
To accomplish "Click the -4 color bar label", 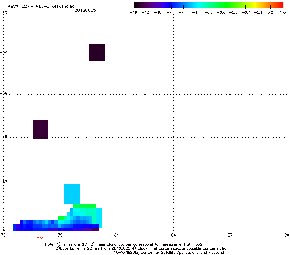I will [x=181, y=13].
